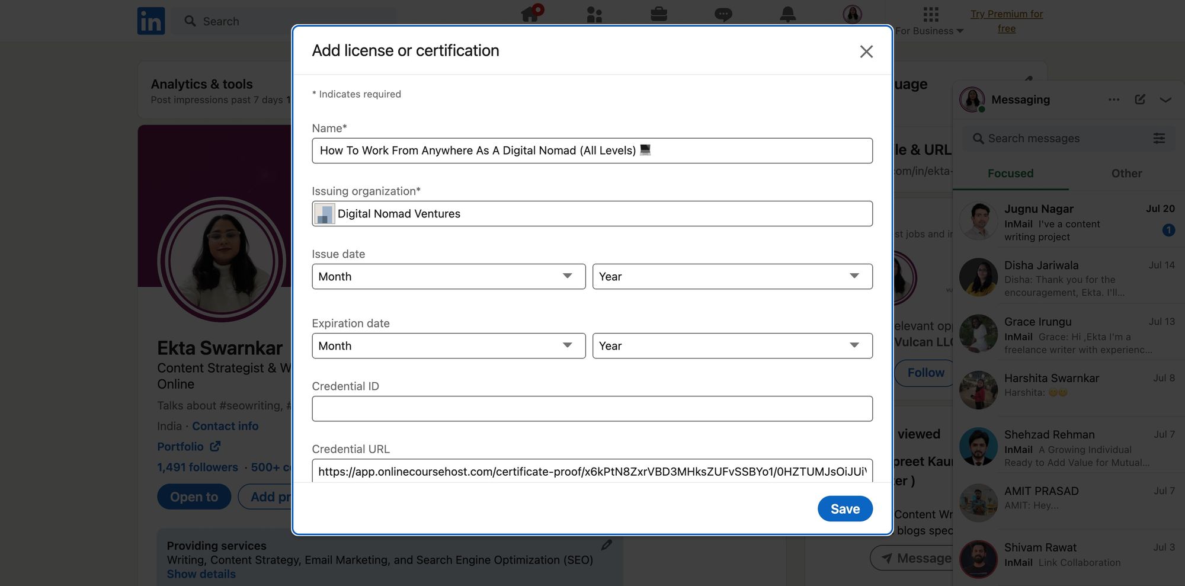Viewport: 1185px width, 586px height.
Task: Collapse the Messaging panel chevron
Action: point(1165,100)
